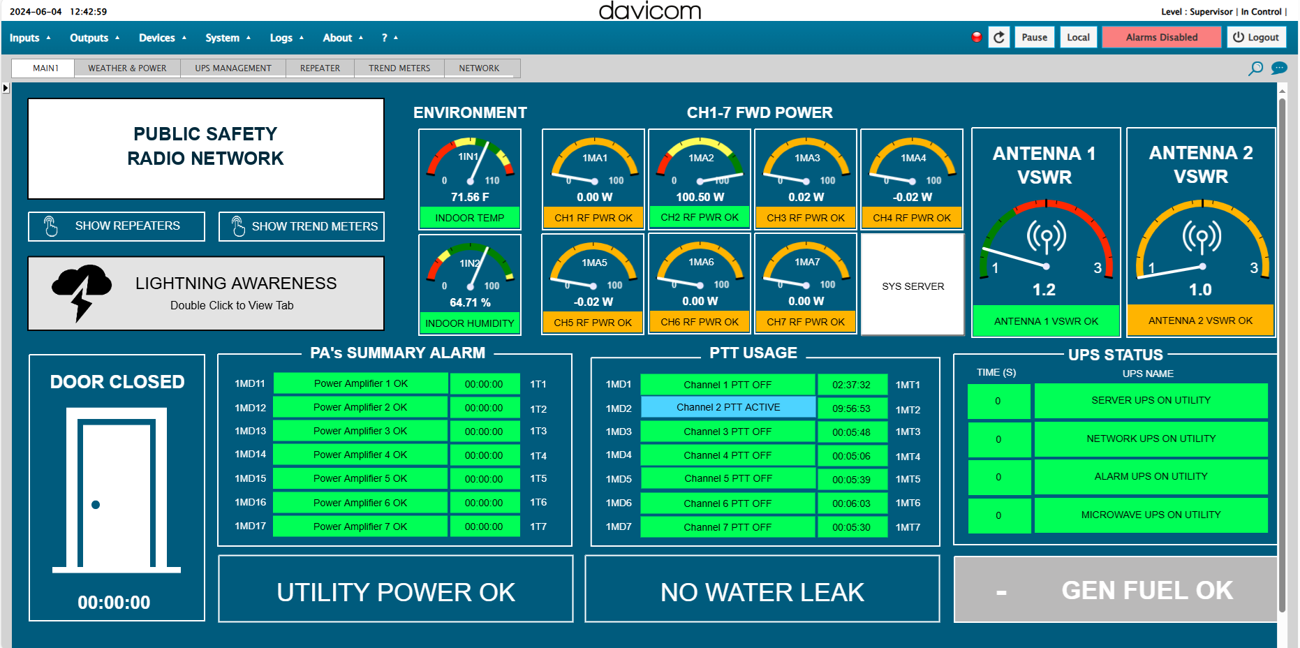Open the About dropdown menu
This screenshot has width=1300, height=648.
click(x=343, y=38)
